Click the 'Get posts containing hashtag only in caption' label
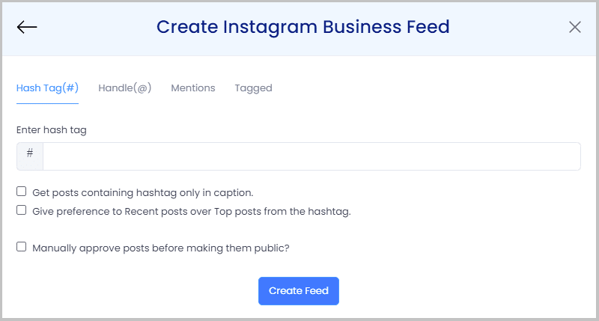Screen dimensions: 599x321 point(143,193)
